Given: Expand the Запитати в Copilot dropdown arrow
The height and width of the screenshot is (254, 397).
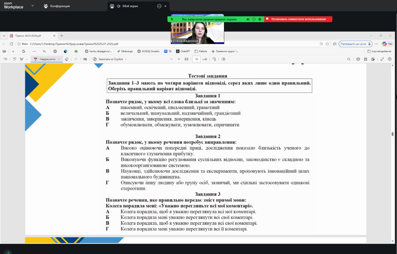Looking at the screenshot, I should tap(126, 59).
